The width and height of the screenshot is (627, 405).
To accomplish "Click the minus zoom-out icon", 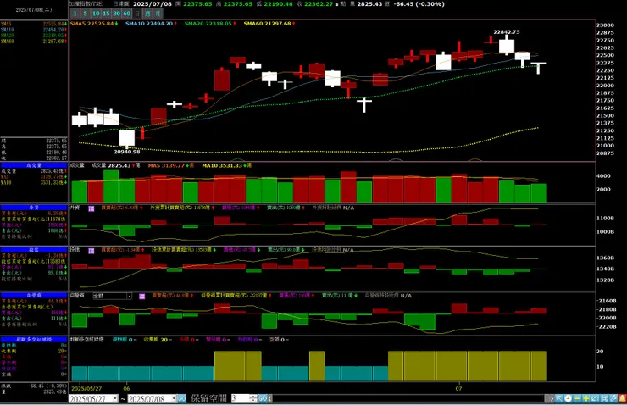I will tap(577, 398).
